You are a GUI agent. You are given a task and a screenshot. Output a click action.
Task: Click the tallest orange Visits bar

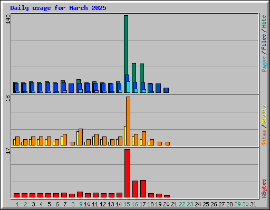coord(128,121)
